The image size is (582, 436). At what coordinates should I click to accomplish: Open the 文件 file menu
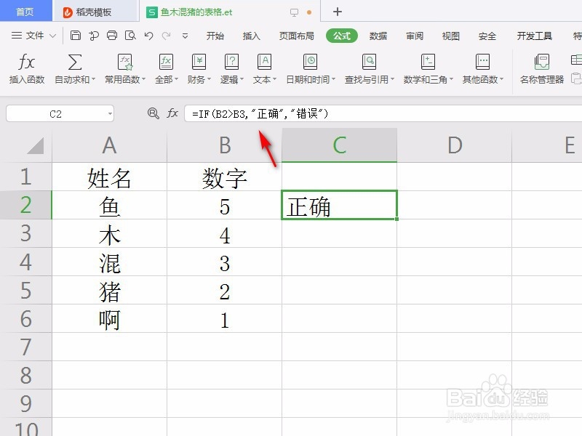pyautogui.click(x=33, y=36)
